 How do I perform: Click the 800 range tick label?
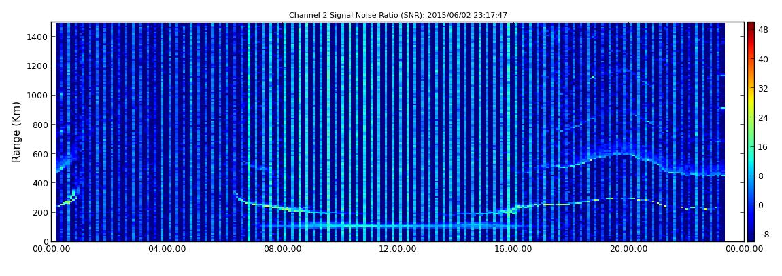pyautogui.click(x=40, y=125)
